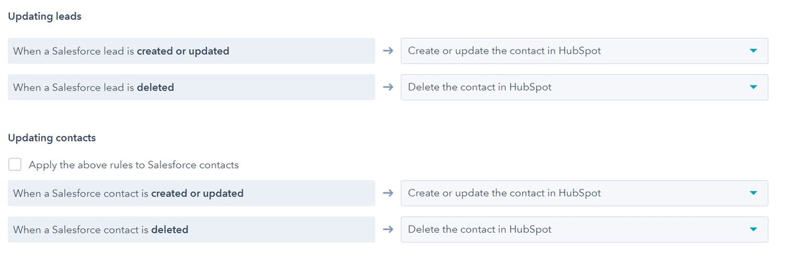This screenshot has width=796, height=256.
Task: Click the arrow icon next to contact deleted rule
Action: coord(389,230)
